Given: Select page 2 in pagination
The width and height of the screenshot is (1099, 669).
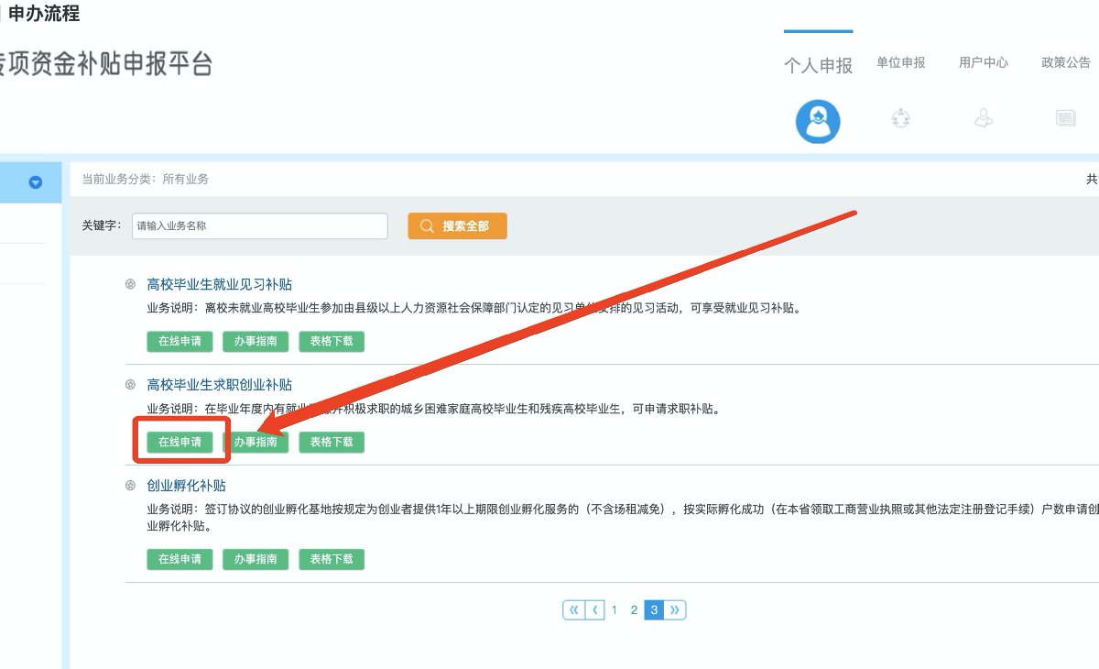Looking at the screenshot, I should point(634,610).
